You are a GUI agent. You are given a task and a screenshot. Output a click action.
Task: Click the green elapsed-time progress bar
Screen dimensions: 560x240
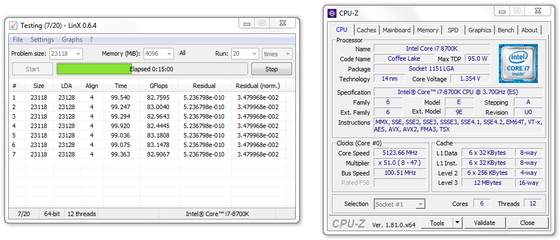tap(152, 69)
